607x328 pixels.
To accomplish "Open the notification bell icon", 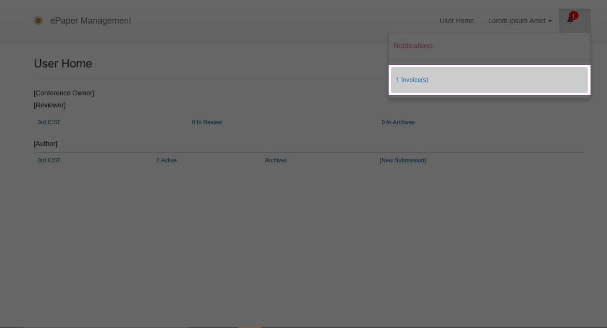I will [x=570, y=21].
